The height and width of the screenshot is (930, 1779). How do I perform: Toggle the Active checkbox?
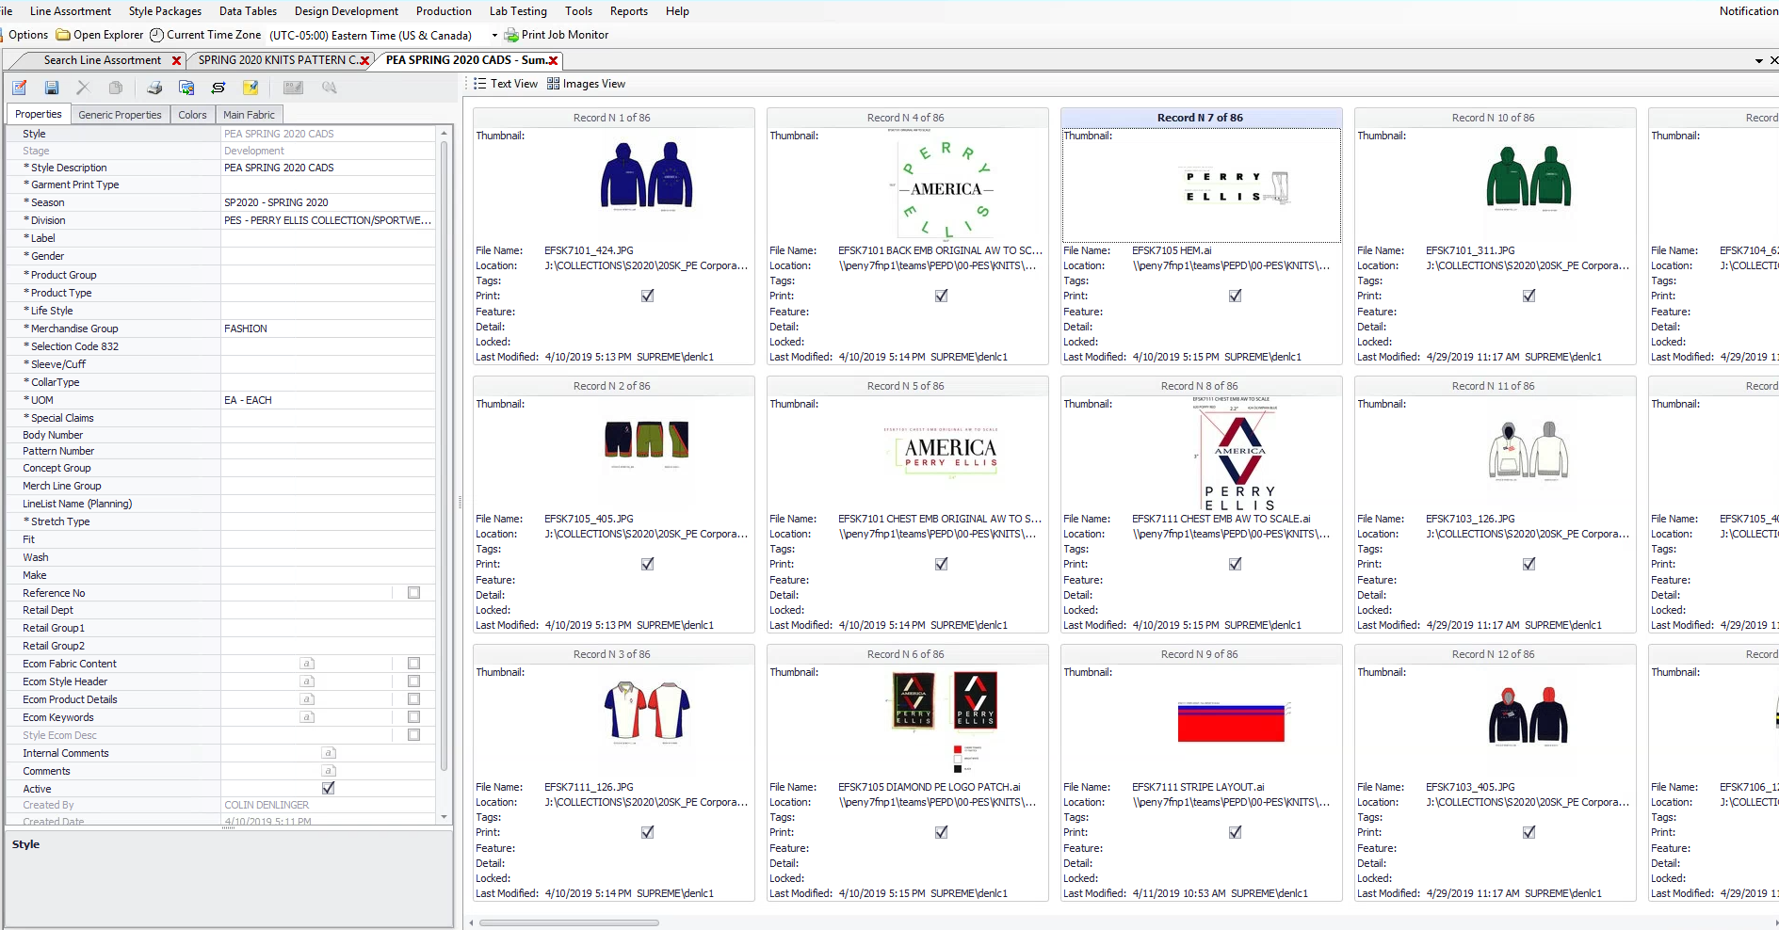point(328,788)
